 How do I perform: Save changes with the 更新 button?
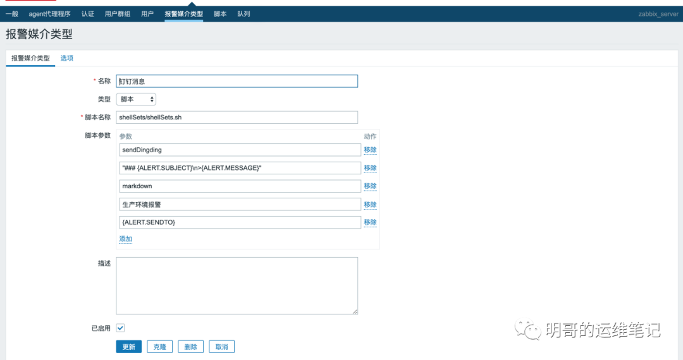pos(128,347)
